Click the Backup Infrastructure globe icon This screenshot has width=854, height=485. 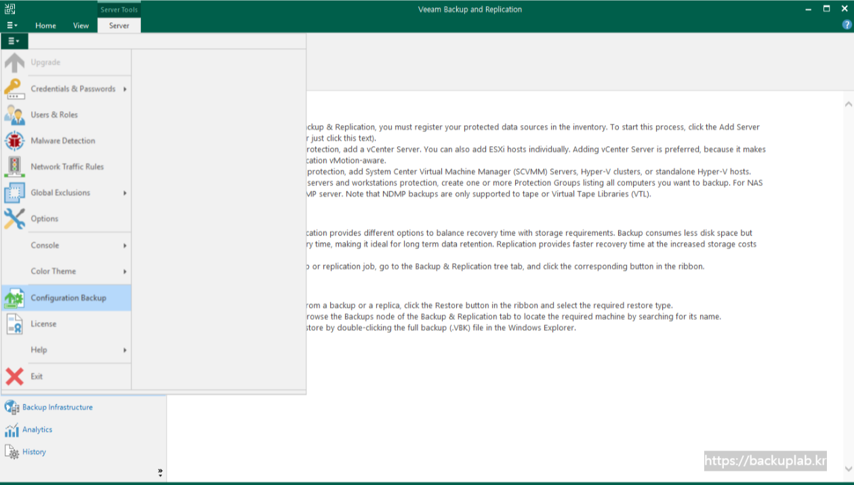[x=12, y=407]
